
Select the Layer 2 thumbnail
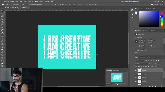tap(139, 78)
